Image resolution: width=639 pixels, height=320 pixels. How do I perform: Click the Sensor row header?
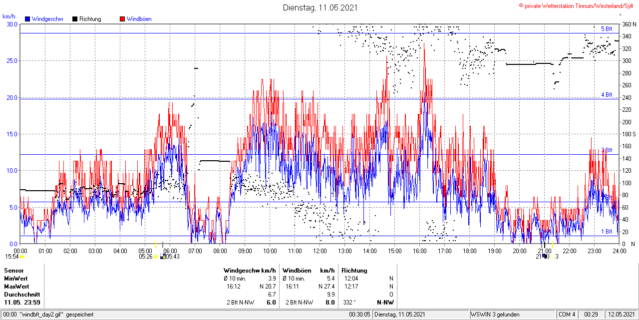(x=14, y=270)
